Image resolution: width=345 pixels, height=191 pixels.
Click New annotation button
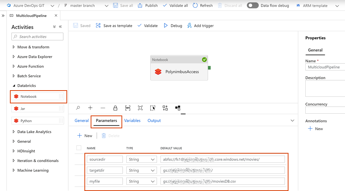pos(315,129)
